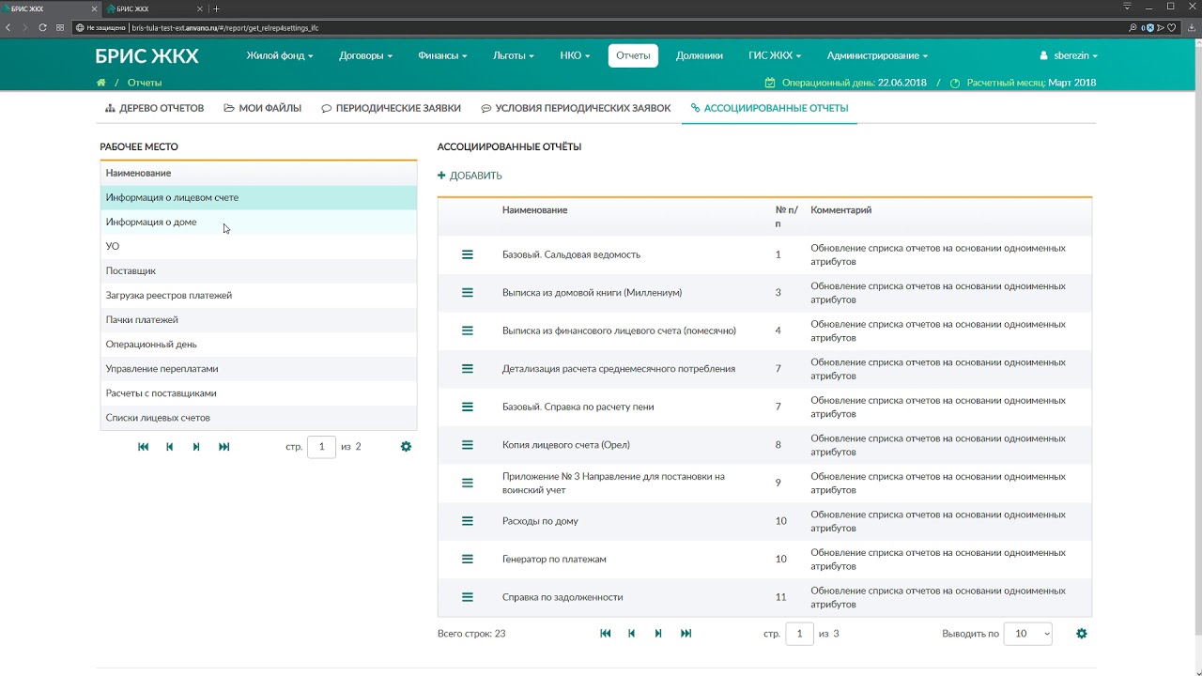
Task: Select Ассоциированные отчеты tab
Action: point(769,108)
